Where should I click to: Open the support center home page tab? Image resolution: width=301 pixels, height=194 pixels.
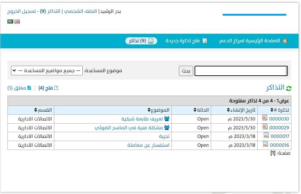click(253, 41)
